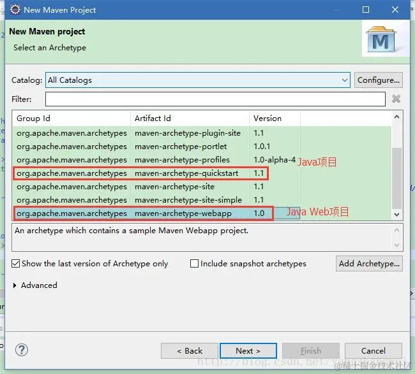Click version 1.0-alpha-4 cell
Image resolution: width=415 pixels, height=374 pixels.
275,160
